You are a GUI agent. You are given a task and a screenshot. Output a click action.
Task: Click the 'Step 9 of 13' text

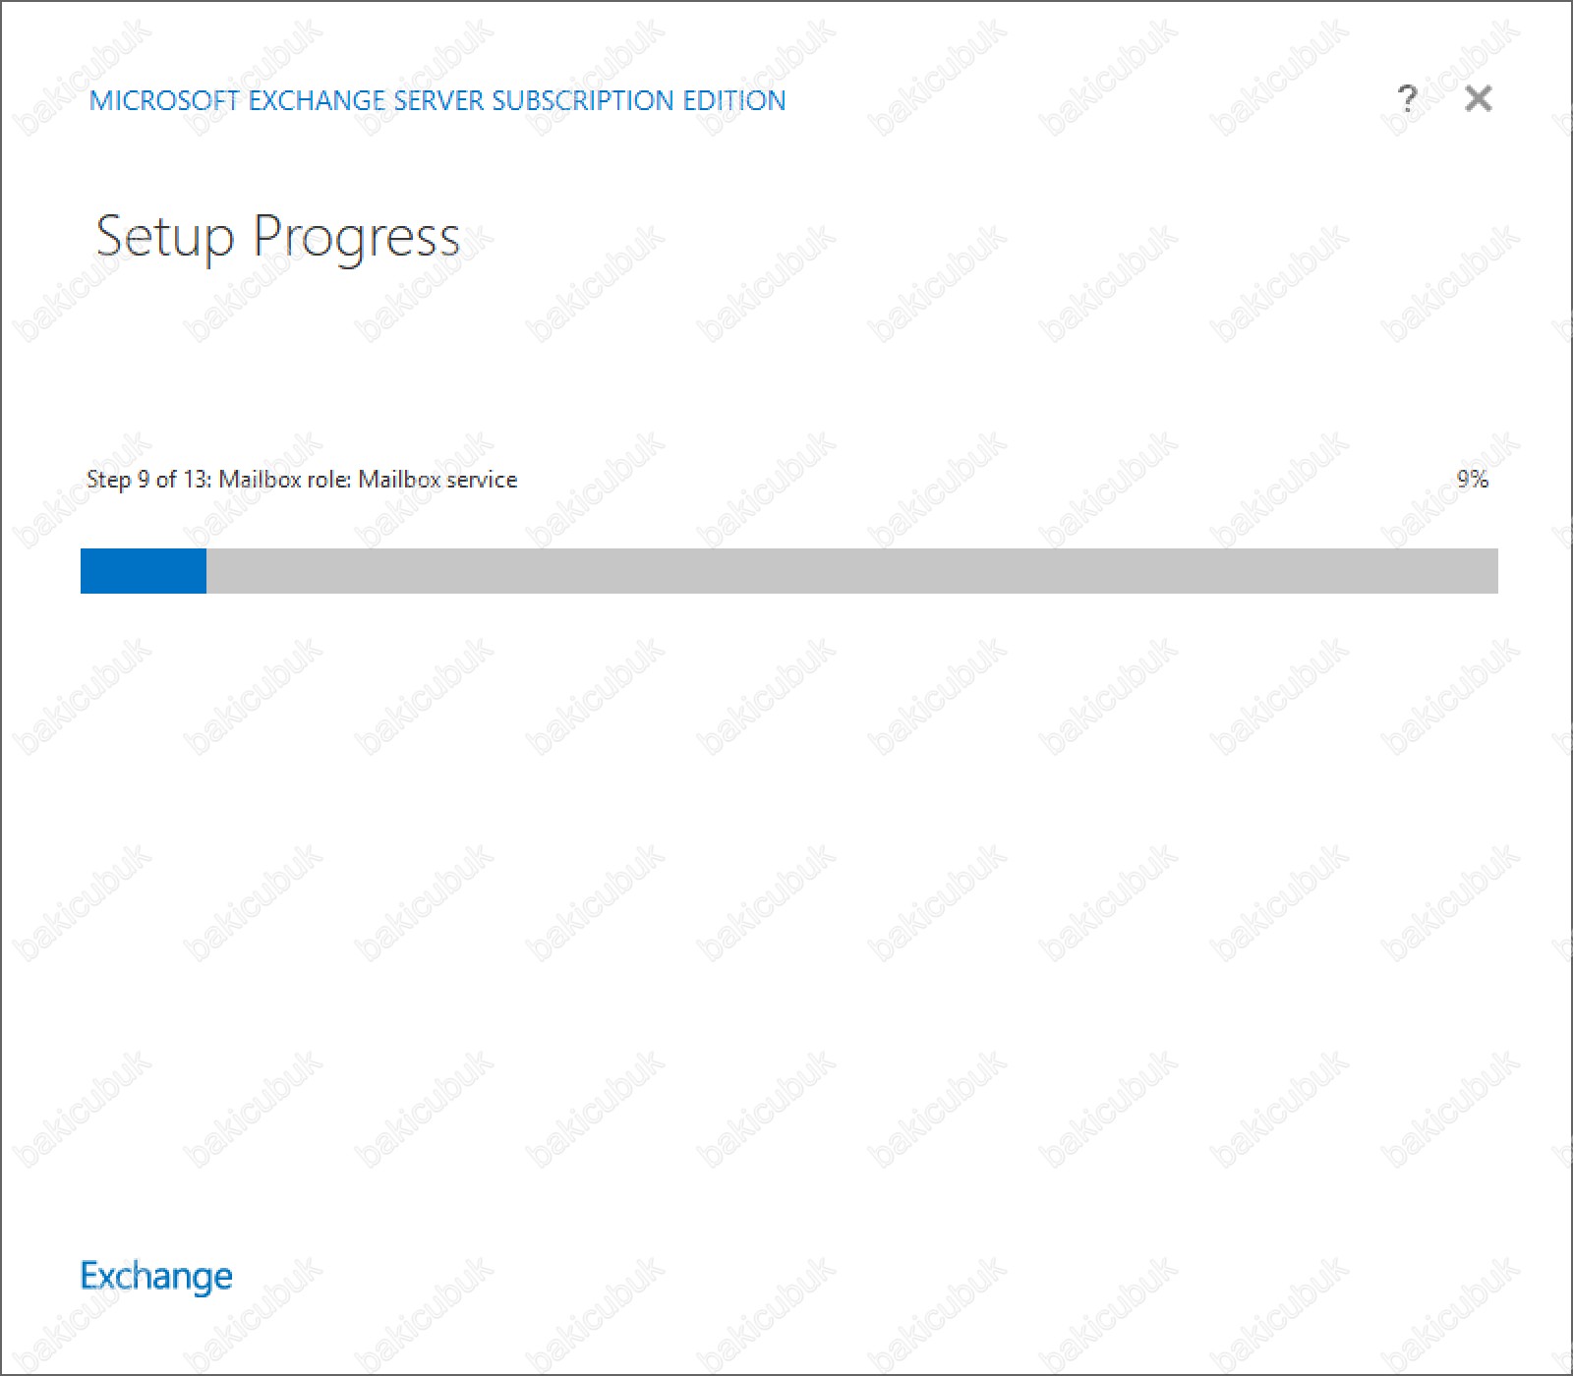[147, 479]
